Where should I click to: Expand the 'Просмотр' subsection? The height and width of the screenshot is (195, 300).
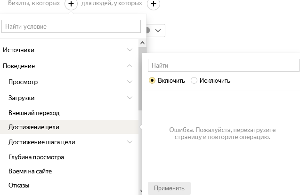tap(130, 82)
